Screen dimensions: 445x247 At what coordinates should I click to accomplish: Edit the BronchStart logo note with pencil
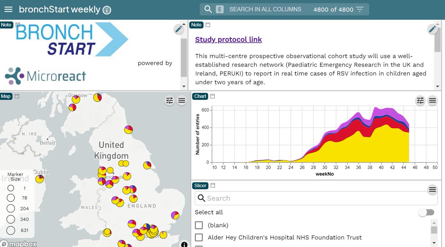pyautogui.click(x=179, y=29)
